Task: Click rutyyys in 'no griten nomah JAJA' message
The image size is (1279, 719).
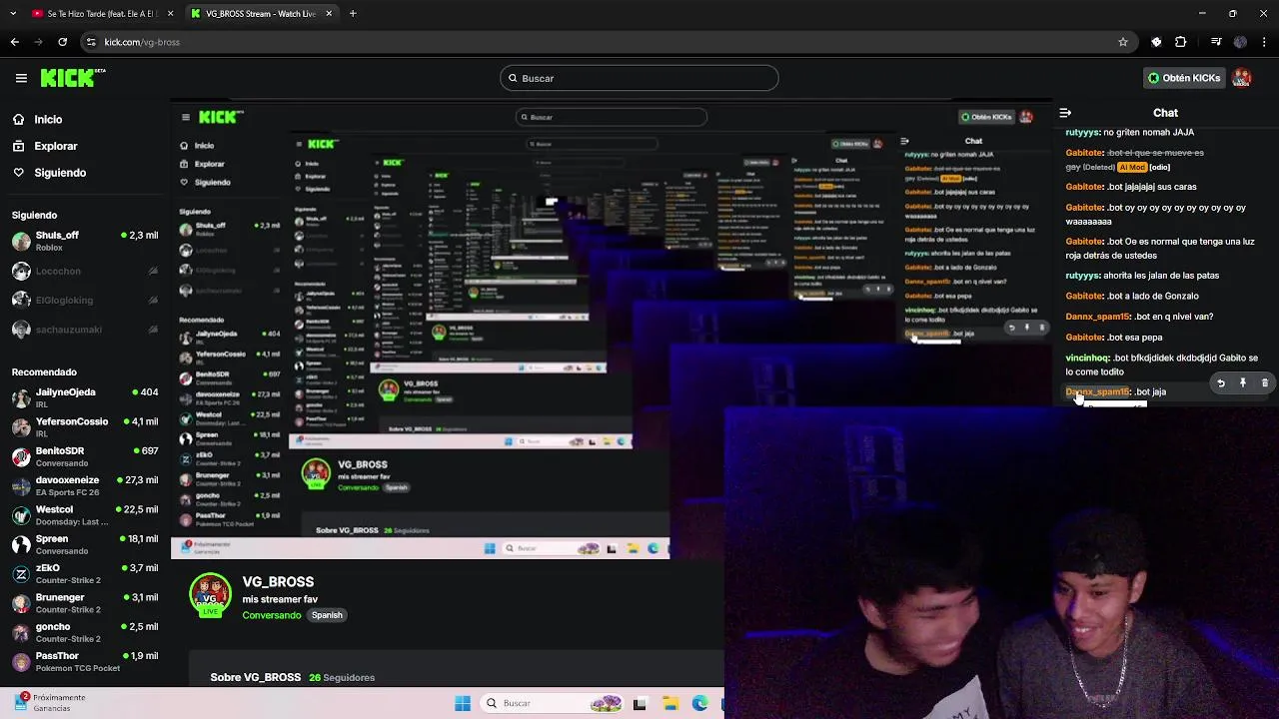Action: click(x=1082, y=132)
